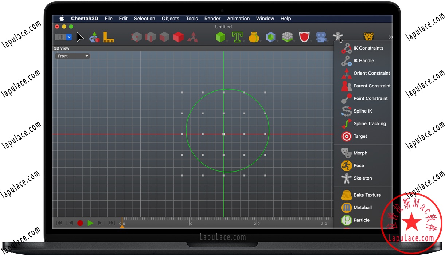Select the red shield Symmetry tool

tap(304, 36)
